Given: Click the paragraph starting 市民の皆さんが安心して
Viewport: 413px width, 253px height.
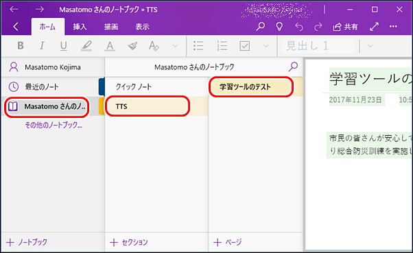Looking at the screenshot, I should tap(371, 138).
